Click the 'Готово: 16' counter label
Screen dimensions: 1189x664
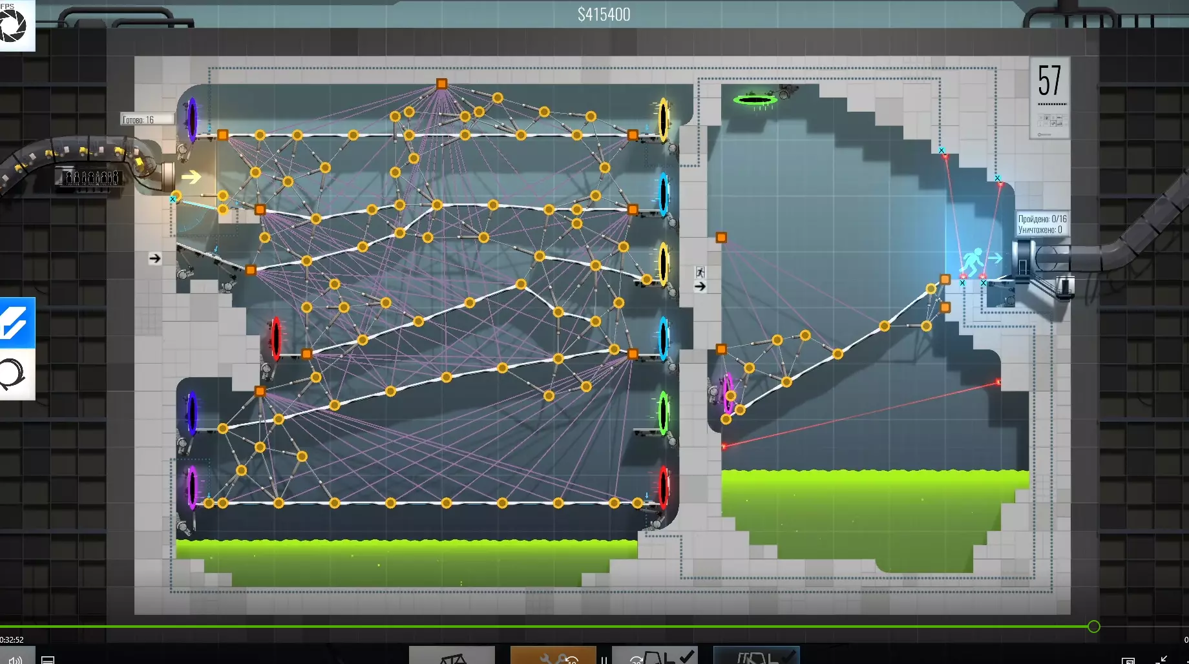click(x=148, y=119)
